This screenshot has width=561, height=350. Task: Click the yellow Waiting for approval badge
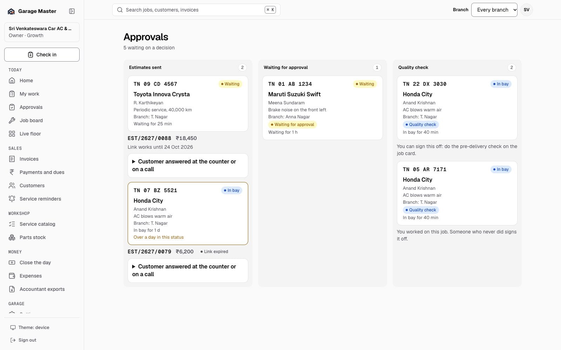[292, 125]
